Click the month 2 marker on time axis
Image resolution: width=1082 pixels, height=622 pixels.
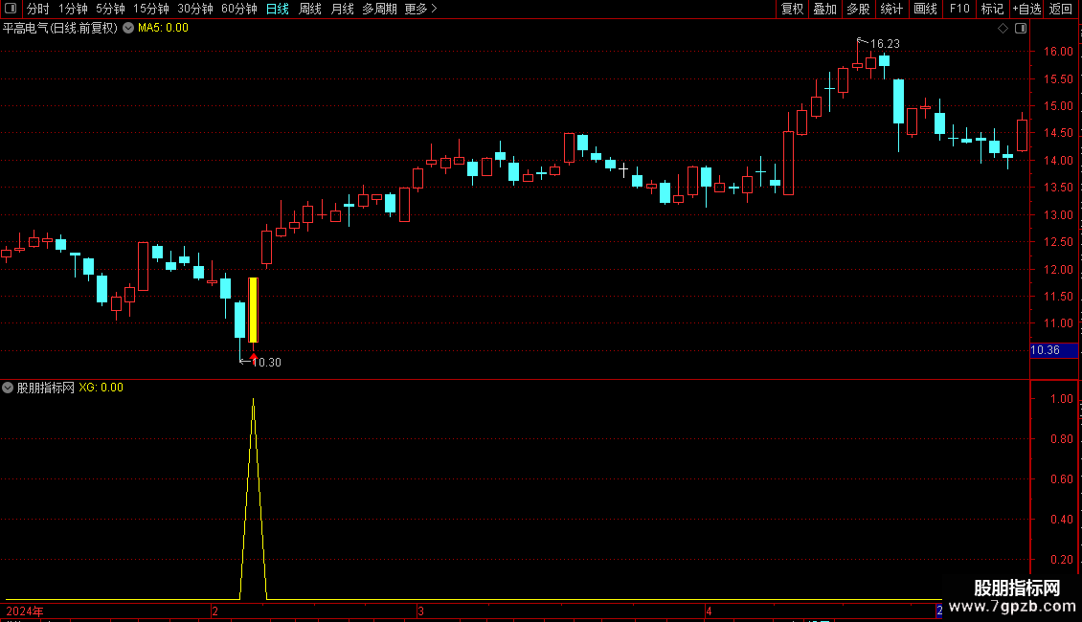215,611
